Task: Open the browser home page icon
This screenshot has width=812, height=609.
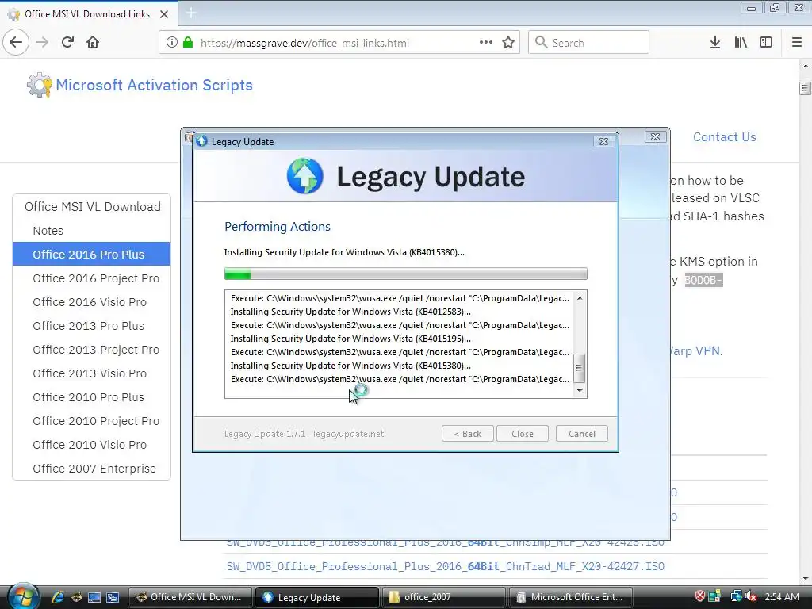Action: (x=93, y=42)
